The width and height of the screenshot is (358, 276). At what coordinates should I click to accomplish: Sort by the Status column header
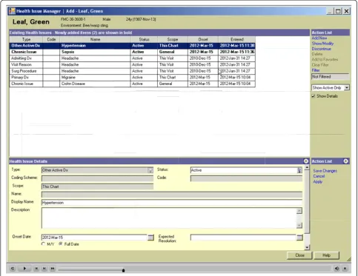point(144,39)
